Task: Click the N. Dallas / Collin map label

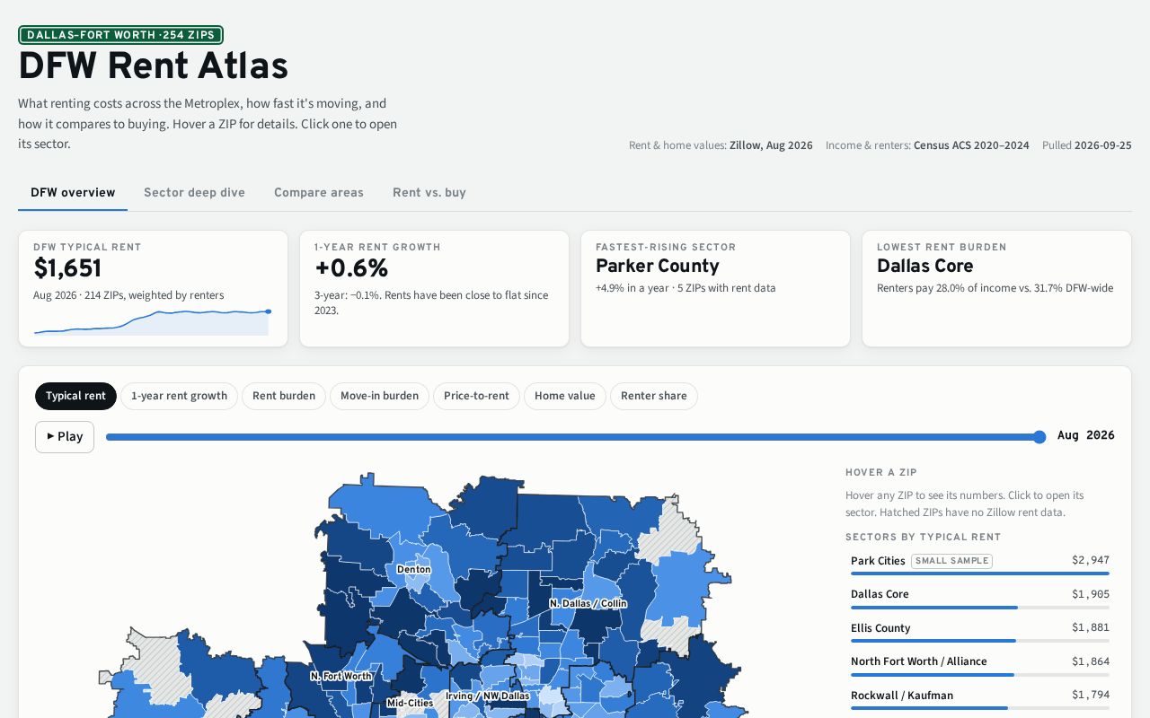Action: 588,603
